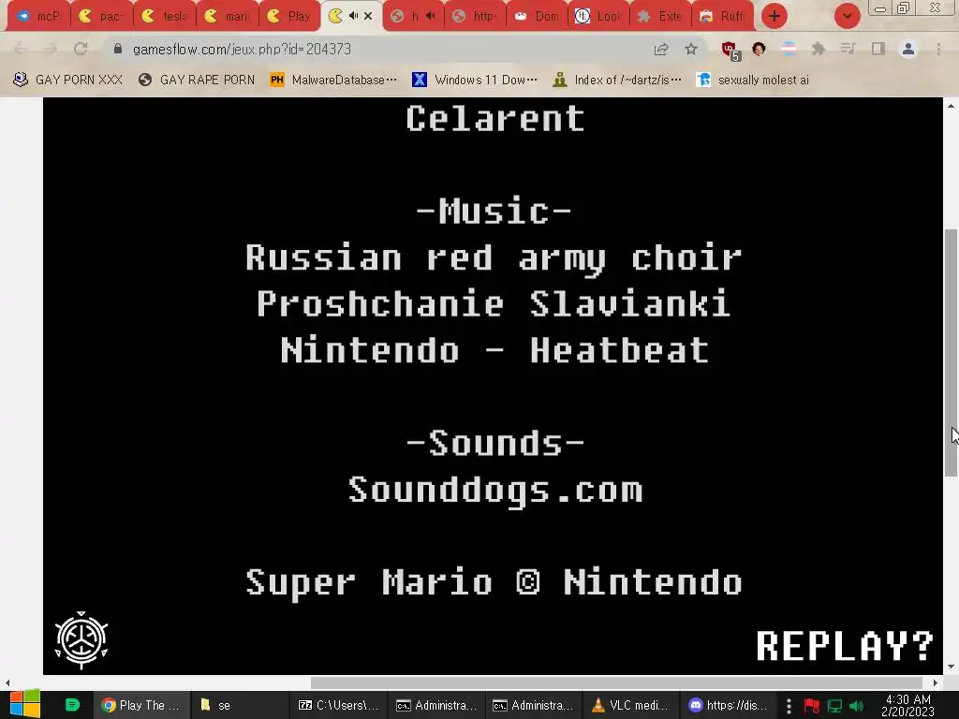Toggle the browser side panel
Viewport: 959px width, 719px height.
click(878, 49)
